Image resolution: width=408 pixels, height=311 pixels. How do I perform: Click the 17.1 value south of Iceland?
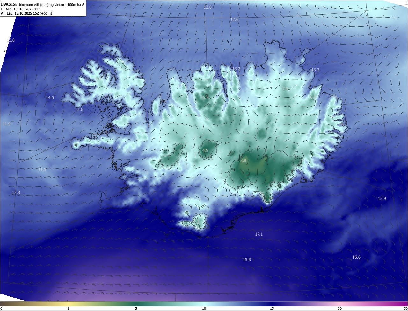click(x=259, y=234)
